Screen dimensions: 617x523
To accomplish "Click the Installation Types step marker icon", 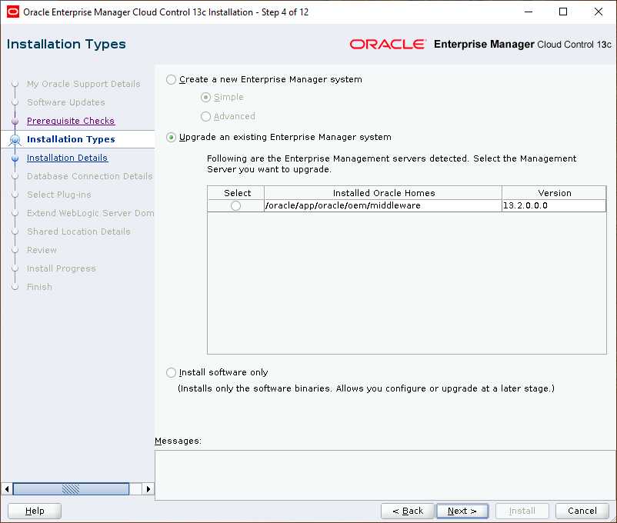I will 15,140.
